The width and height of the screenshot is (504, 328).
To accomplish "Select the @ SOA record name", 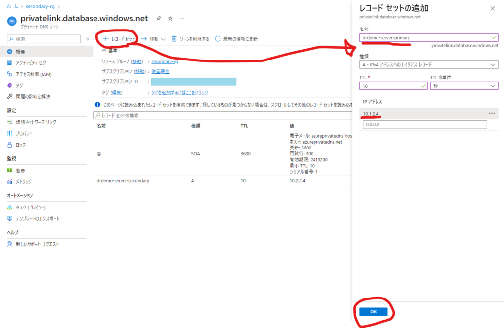I will coord(98,154).
